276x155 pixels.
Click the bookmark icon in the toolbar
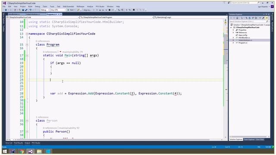(x=134, y=10)
